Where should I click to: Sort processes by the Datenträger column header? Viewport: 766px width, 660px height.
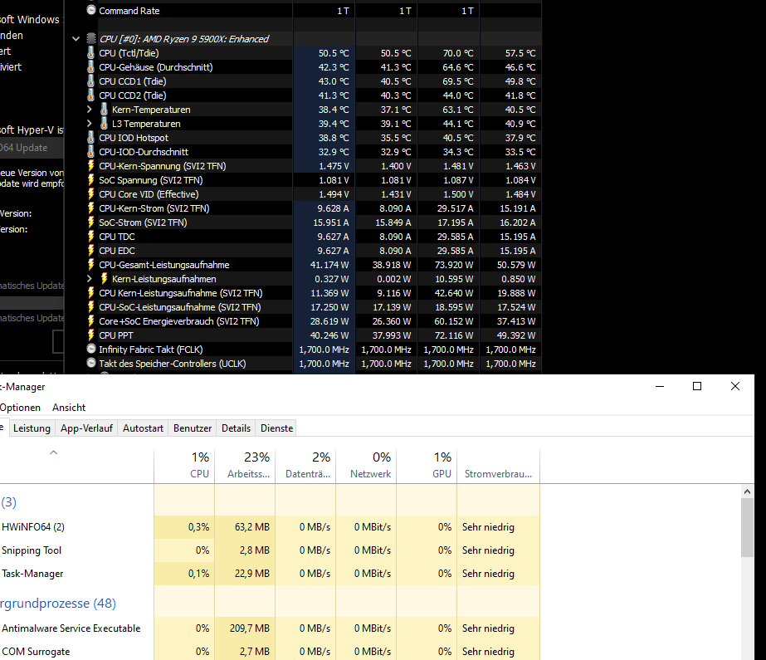point(305,466)
